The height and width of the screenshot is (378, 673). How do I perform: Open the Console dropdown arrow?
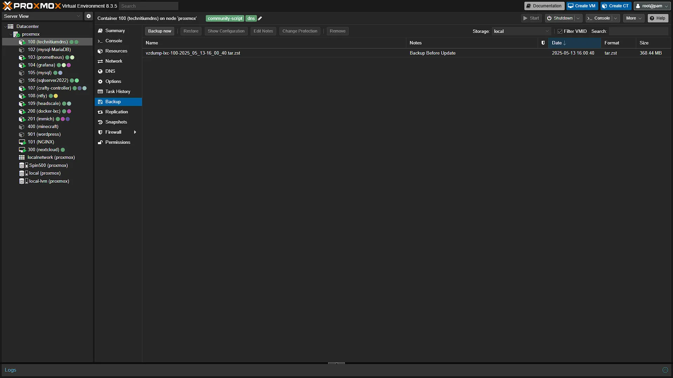[616, 18]
